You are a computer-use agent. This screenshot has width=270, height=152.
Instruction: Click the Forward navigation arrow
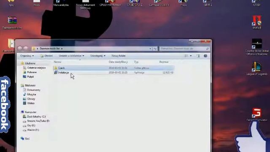click(25, 49)
